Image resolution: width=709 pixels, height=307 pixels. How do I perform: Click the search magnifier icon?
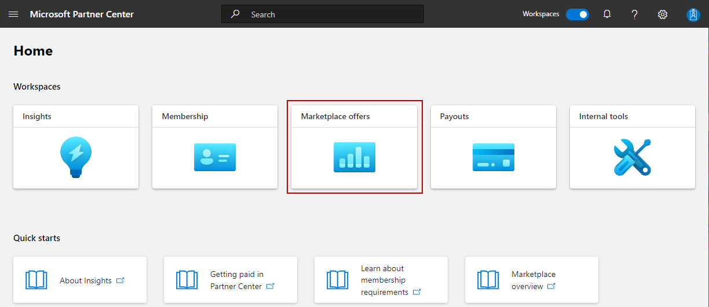click(x=235, y=14)
